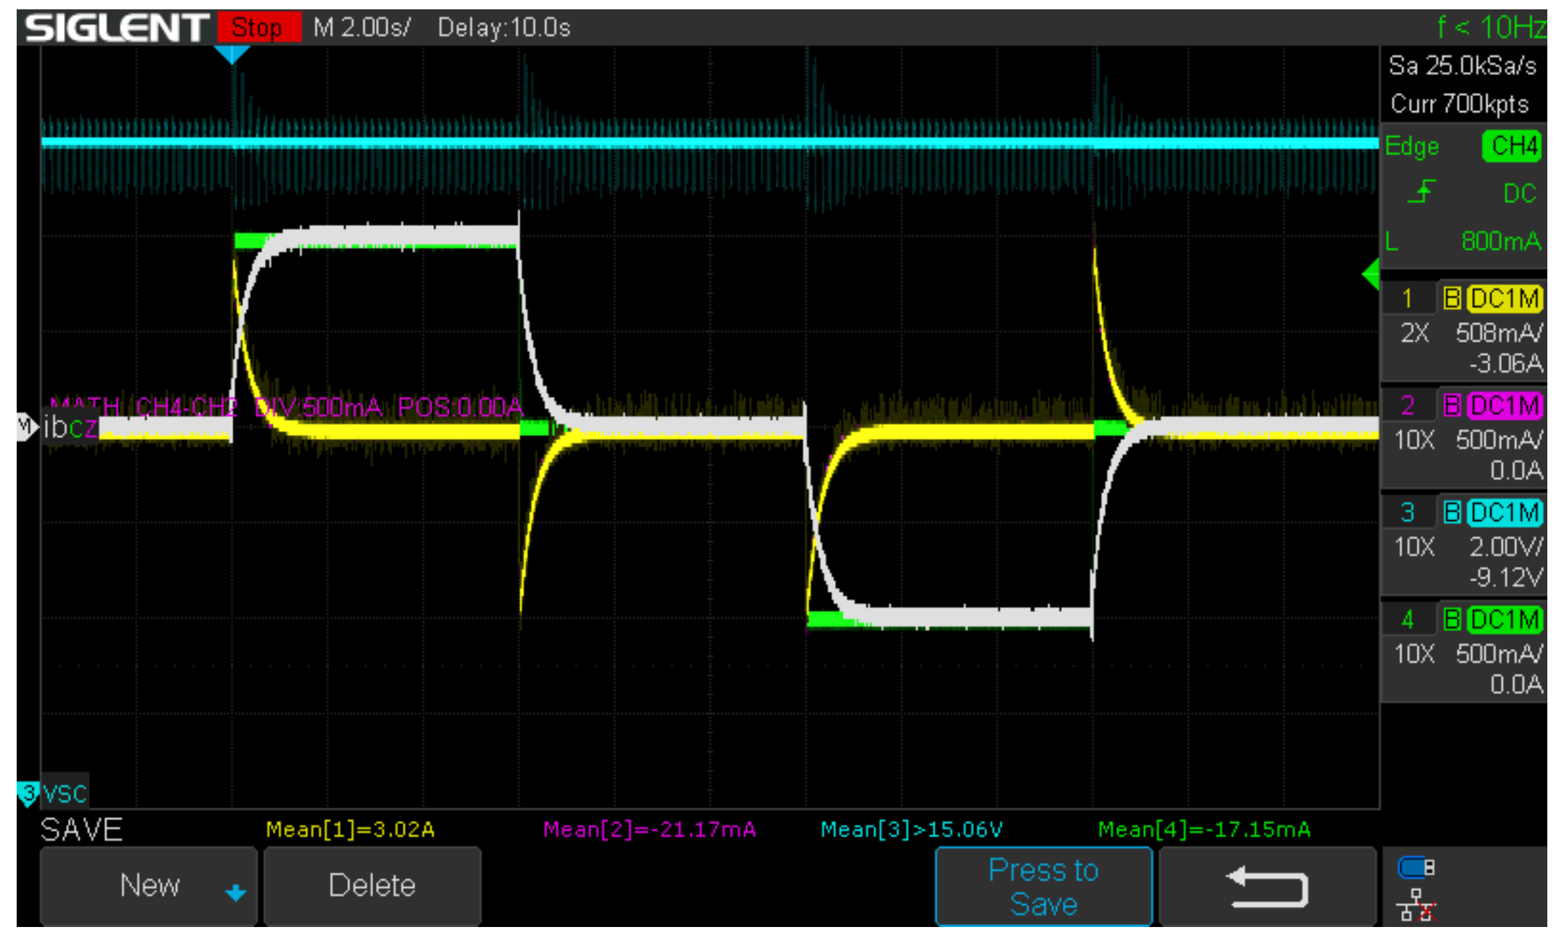Click channel 3 bandwidth limit B icon

point(1452,512)
